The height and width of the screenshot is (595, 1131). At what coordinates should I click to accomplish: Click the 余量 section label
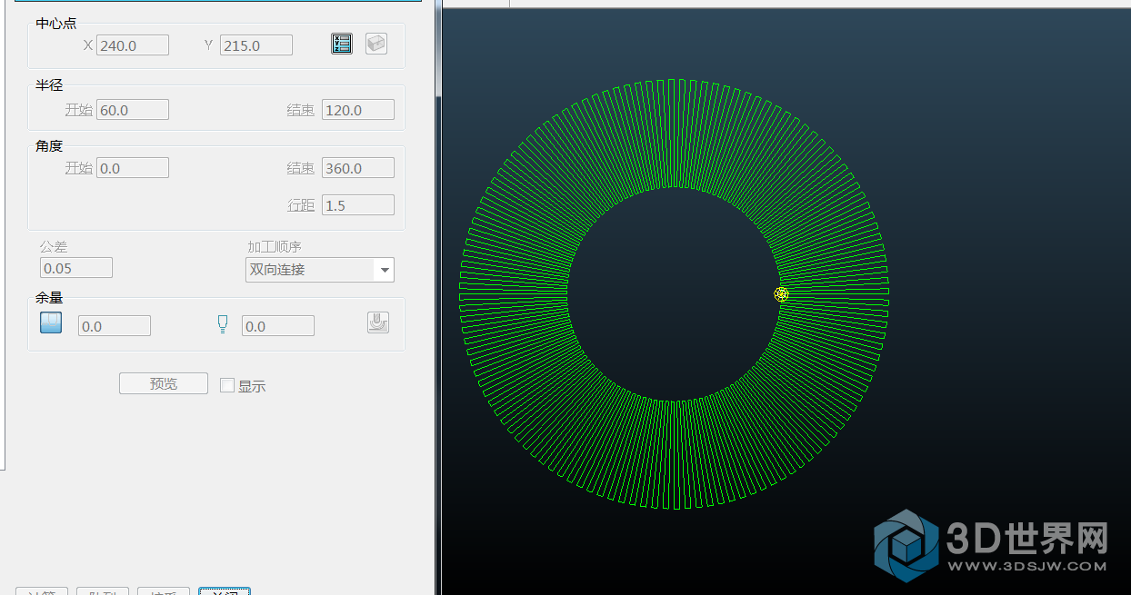pos(49,297)
